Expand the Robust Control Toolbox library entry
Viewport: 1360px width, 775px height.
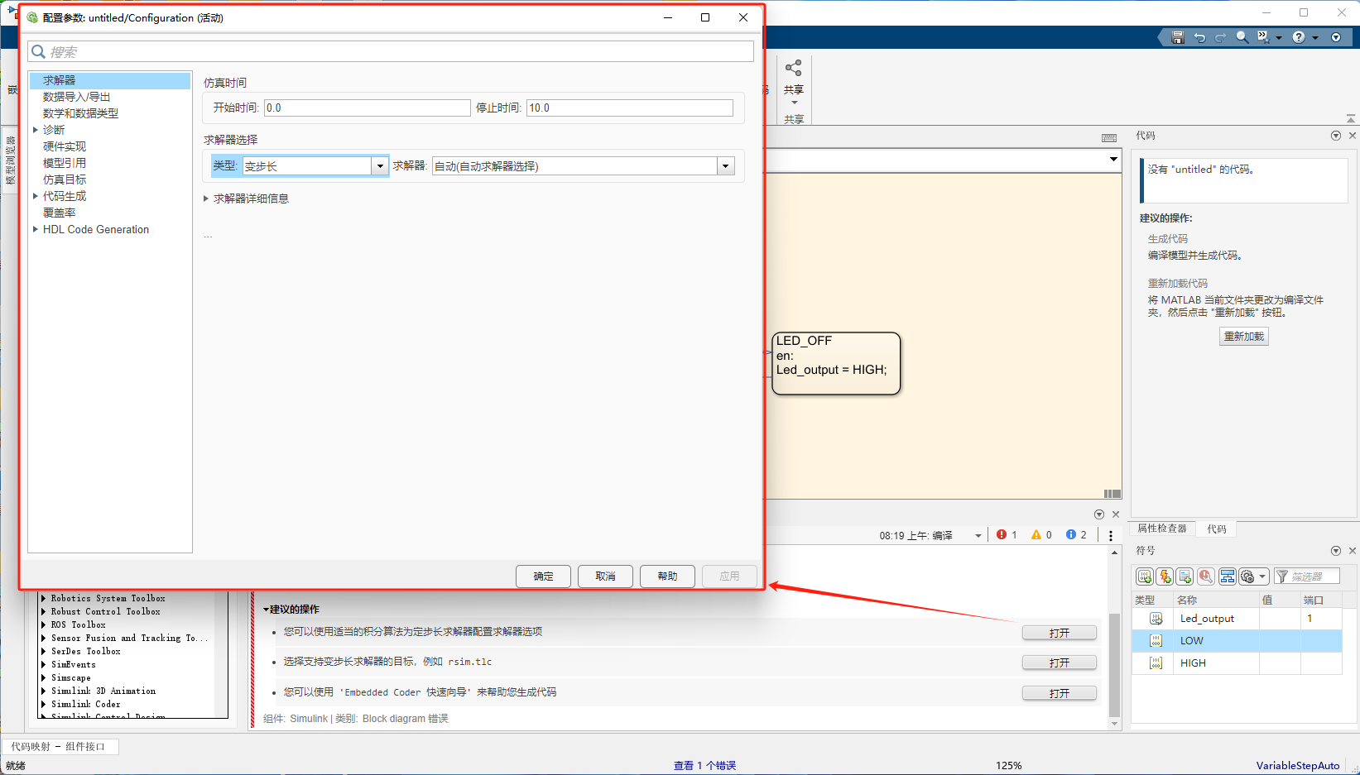click(x=44, y=612)
